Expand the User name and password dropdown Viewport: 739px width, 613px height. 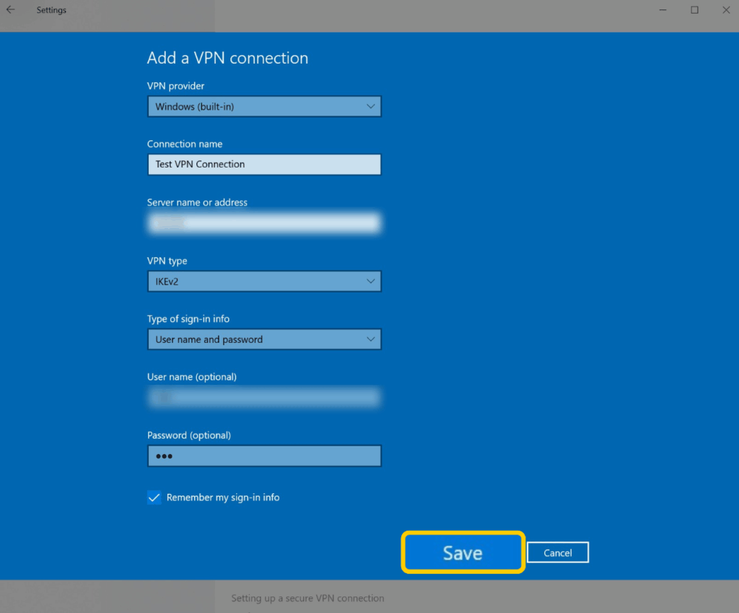point(263,339)
